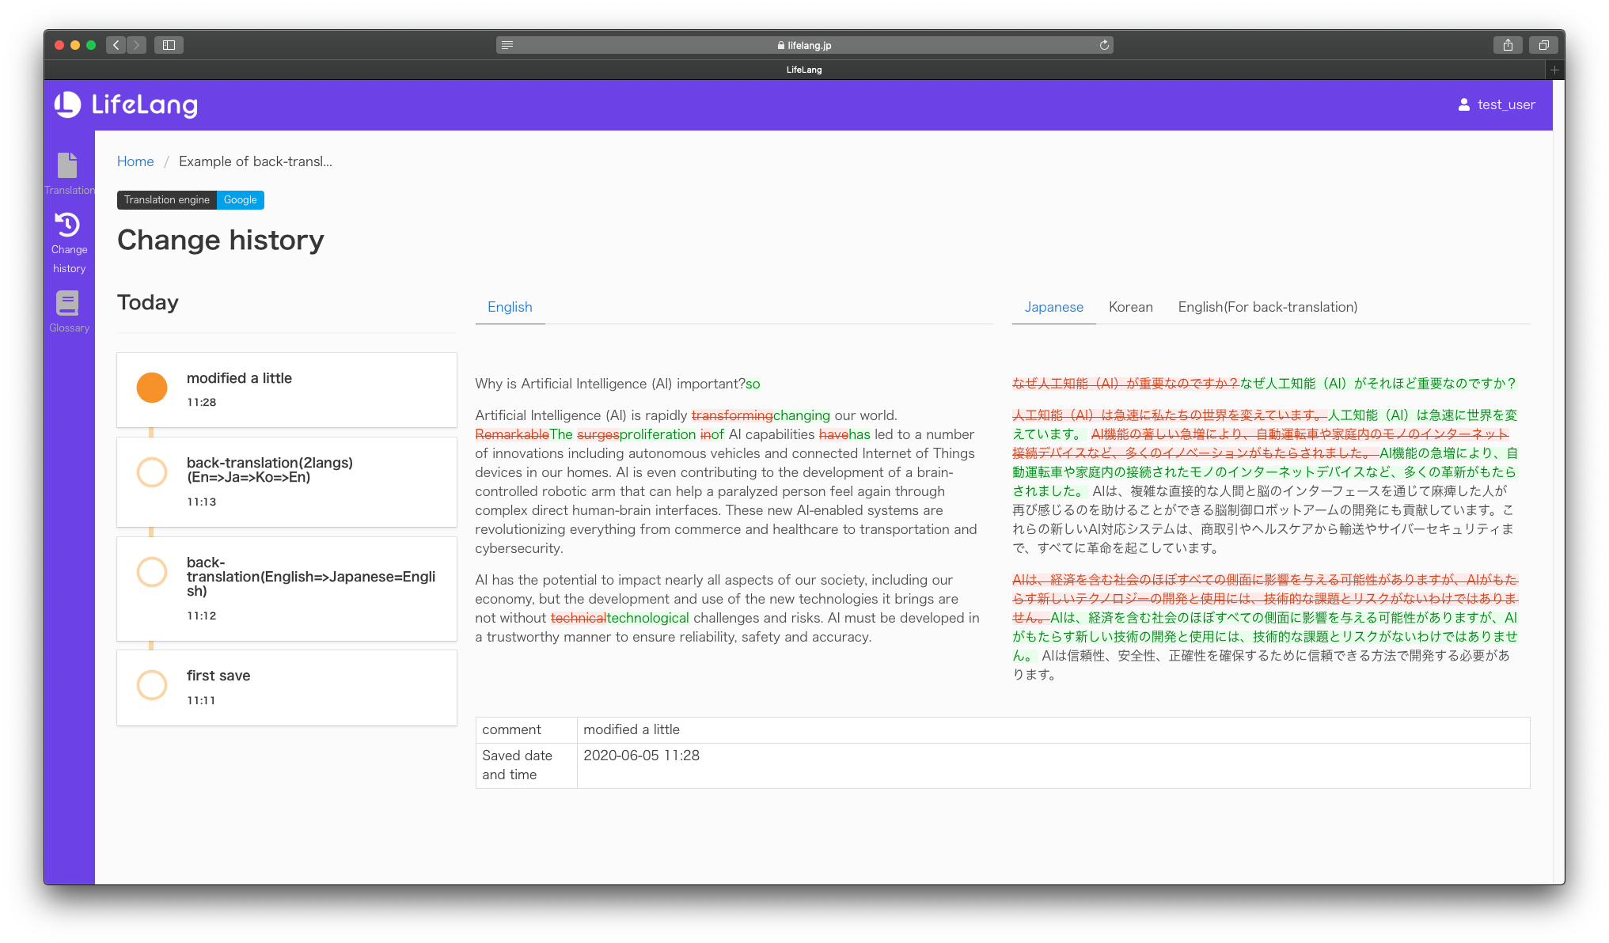Click the lifelang.jp address bar
This screenshot has height=943, width=1609.
pyautogui.click(x=804, y=45)
